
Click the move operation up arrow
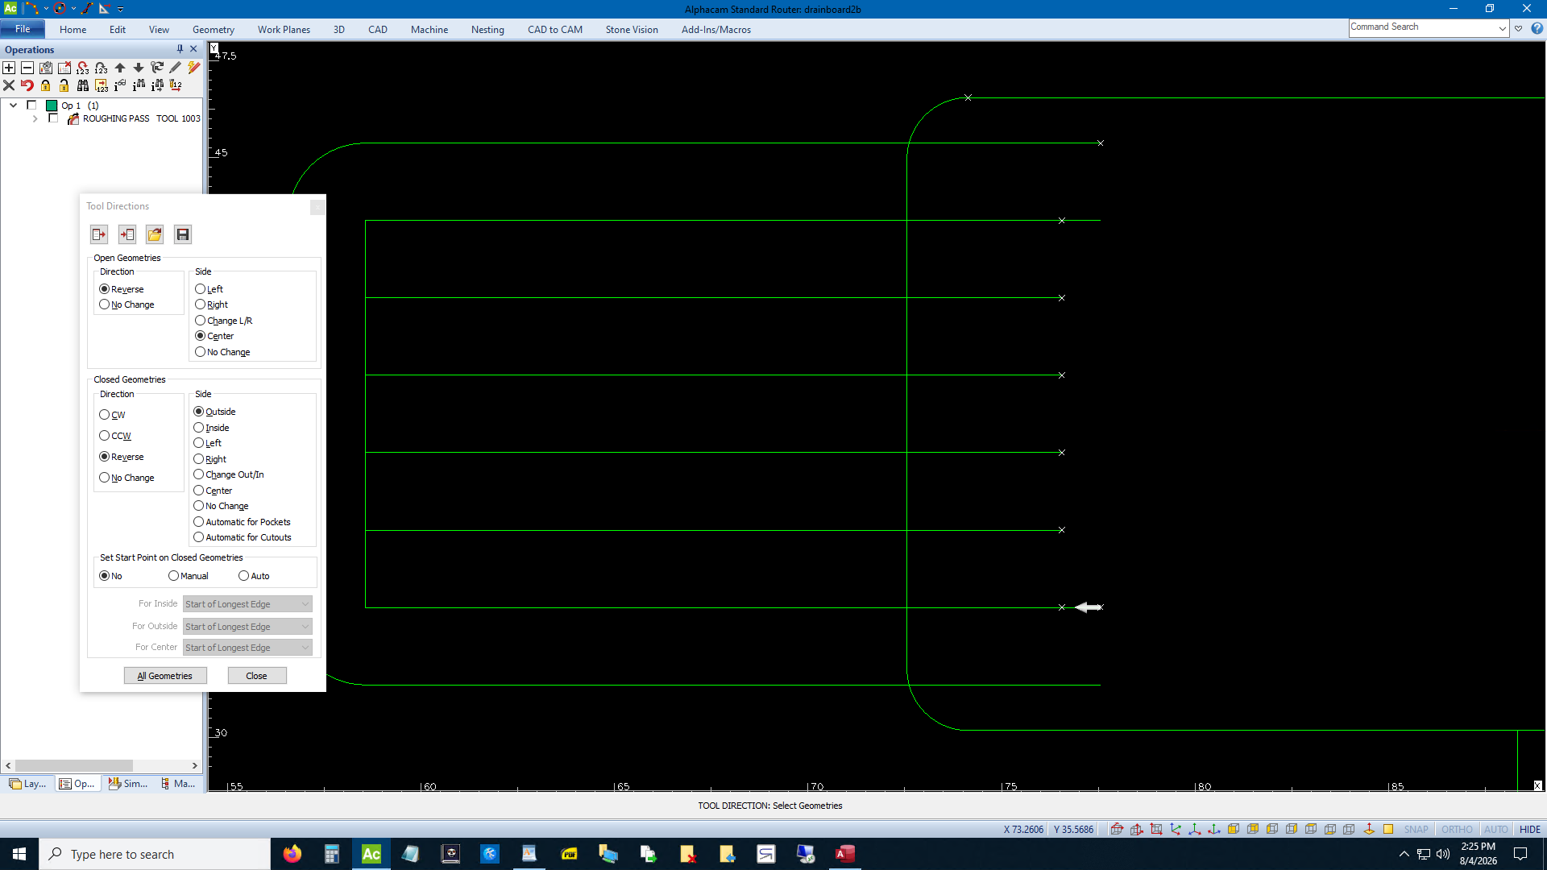(x=120, y=68)
